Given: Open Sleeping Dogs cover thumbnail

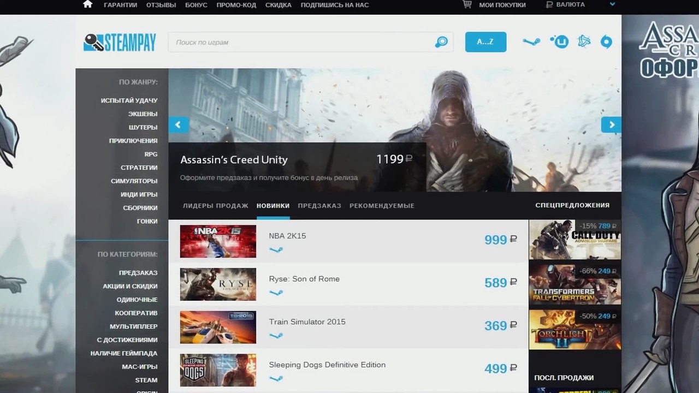Looking at the screenshot, I should pyautogui.click(x=218, y=370).
